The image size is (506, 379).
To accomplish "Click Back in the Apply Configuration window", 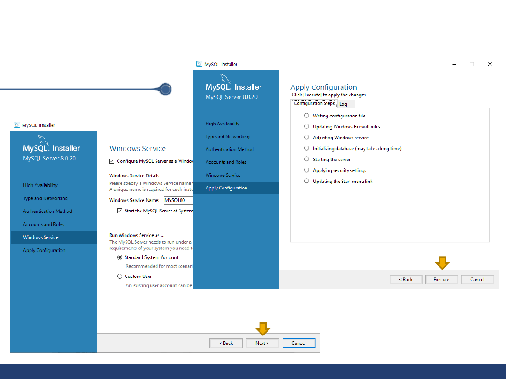I will [406, 280].
